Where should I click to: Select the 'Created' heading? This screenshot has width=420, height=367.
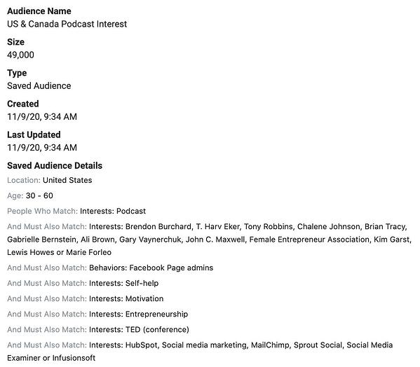point(23,104)
